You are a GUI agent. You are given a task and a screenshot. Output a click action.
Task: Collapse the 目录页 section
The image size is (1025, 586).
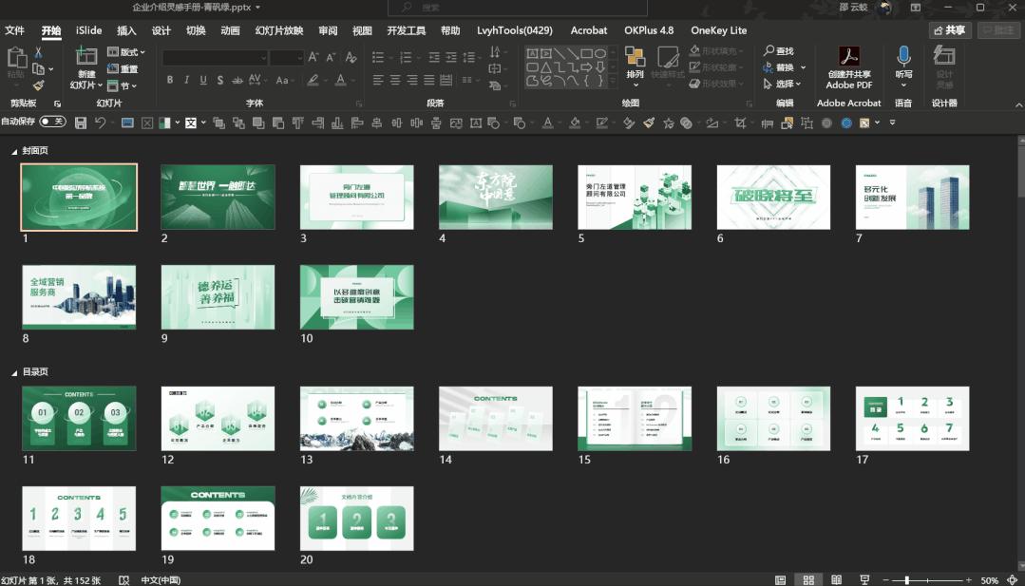14,373
